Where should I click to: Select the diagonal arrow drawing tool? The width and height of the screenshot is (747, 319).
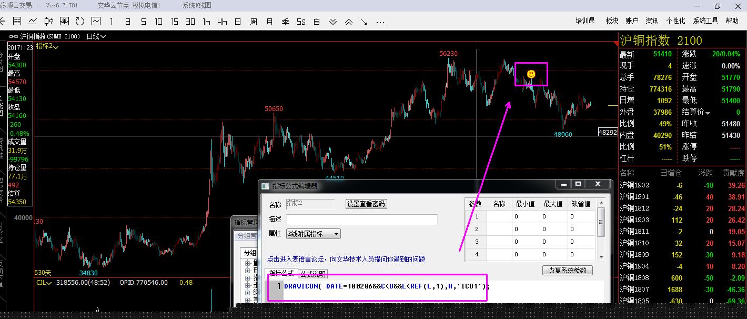[x=364, y=22]
